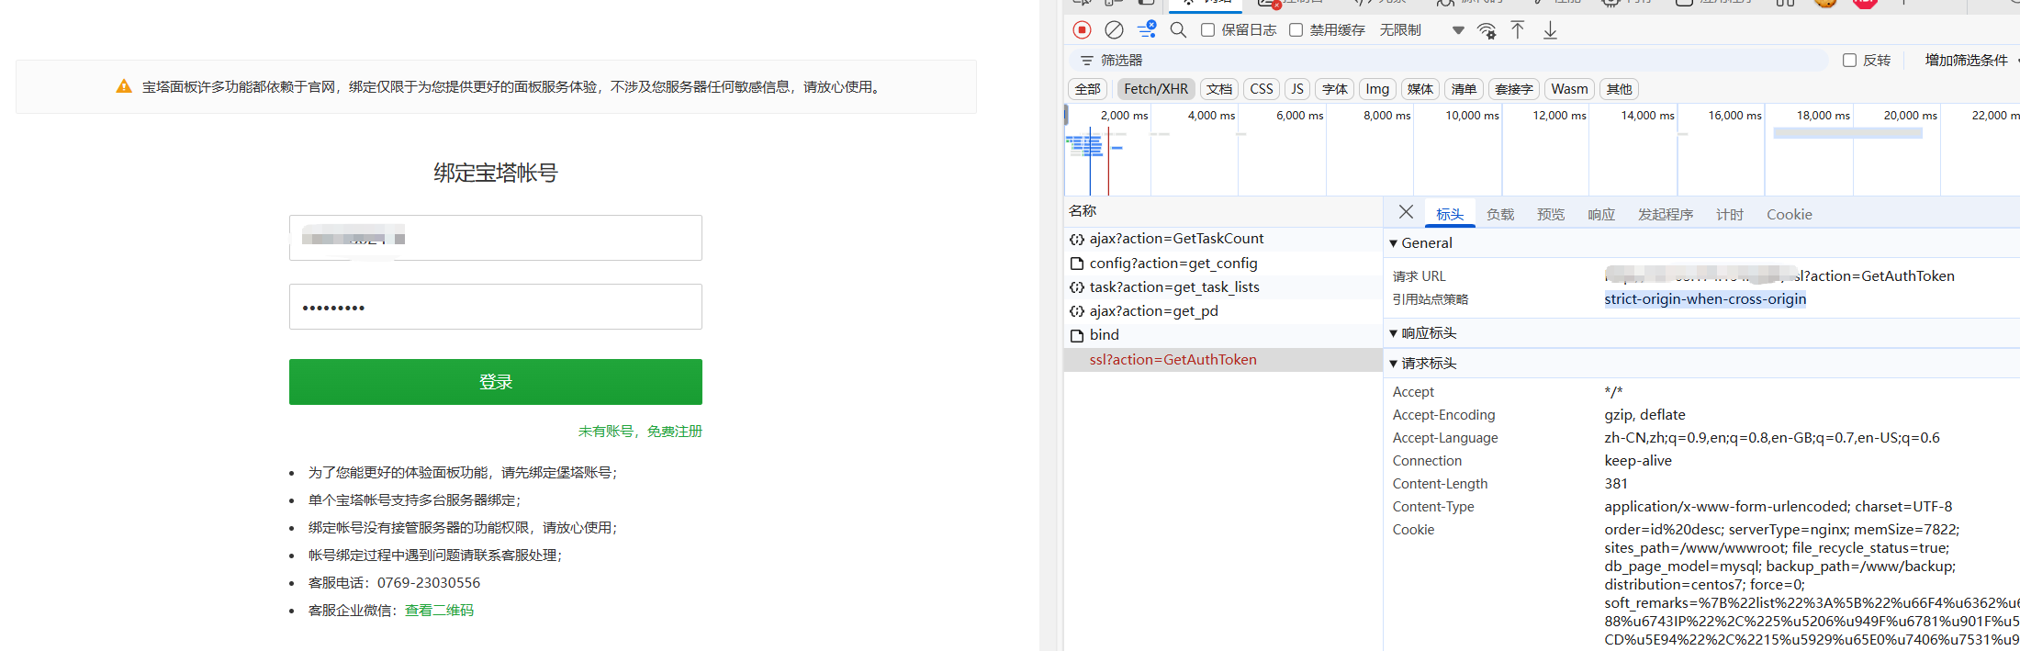Close the request details pane

click(1406, 212)
